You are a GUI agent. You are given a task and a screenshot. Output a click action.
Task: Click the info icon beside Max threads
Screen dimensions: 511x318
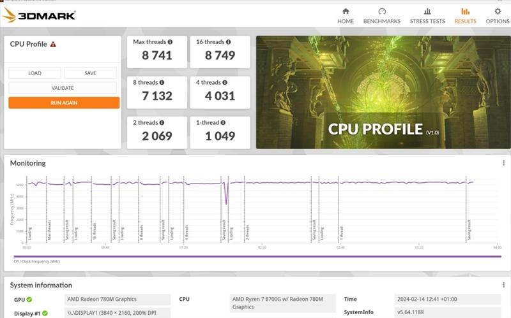[x=170, y=42]
